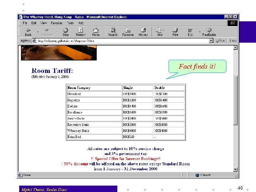The width and height of the screenshot is (256, 192).
Task: Click HK$1600 double rate for Deluxe
Action: coord(161,106)
